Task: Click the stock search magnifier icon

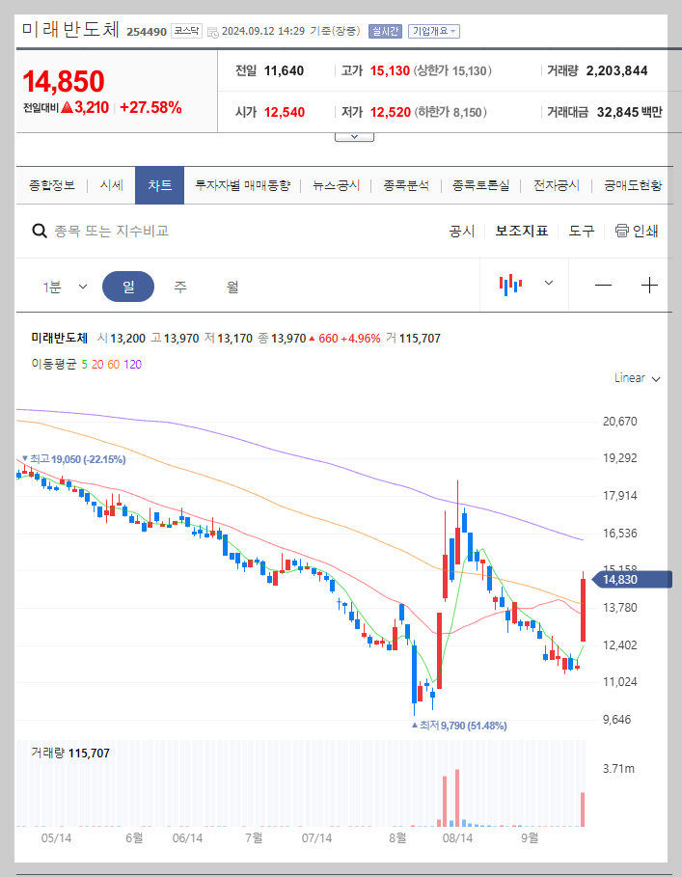Action: click(39, 231)
